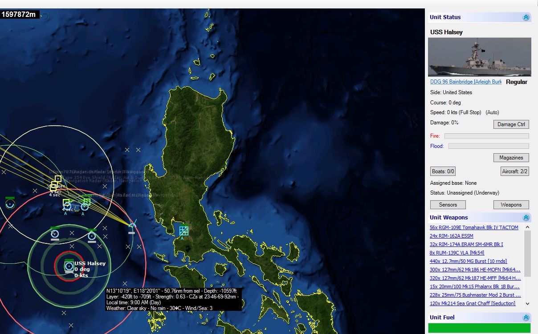Image resolution: width=538 pixels, height=334 pixels.
Task: Click weapons list scroll up arrow
Action: pos(527,227)
